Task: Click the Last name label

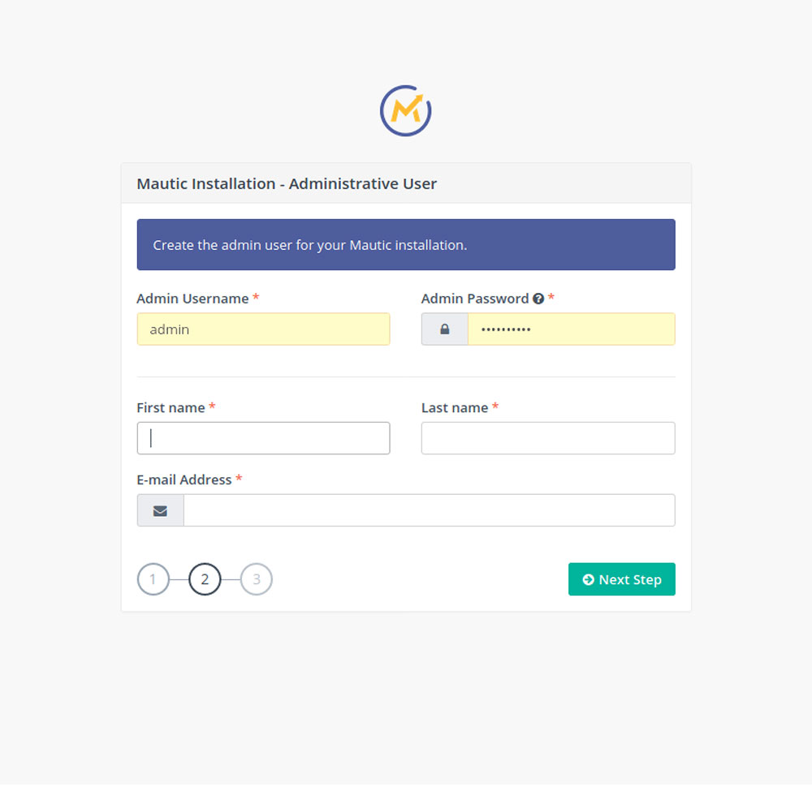Action: 455,407
